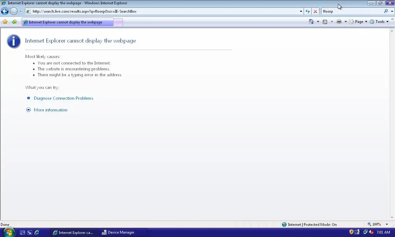Open the recent pages dropdown arrow

tap(20, 11)
